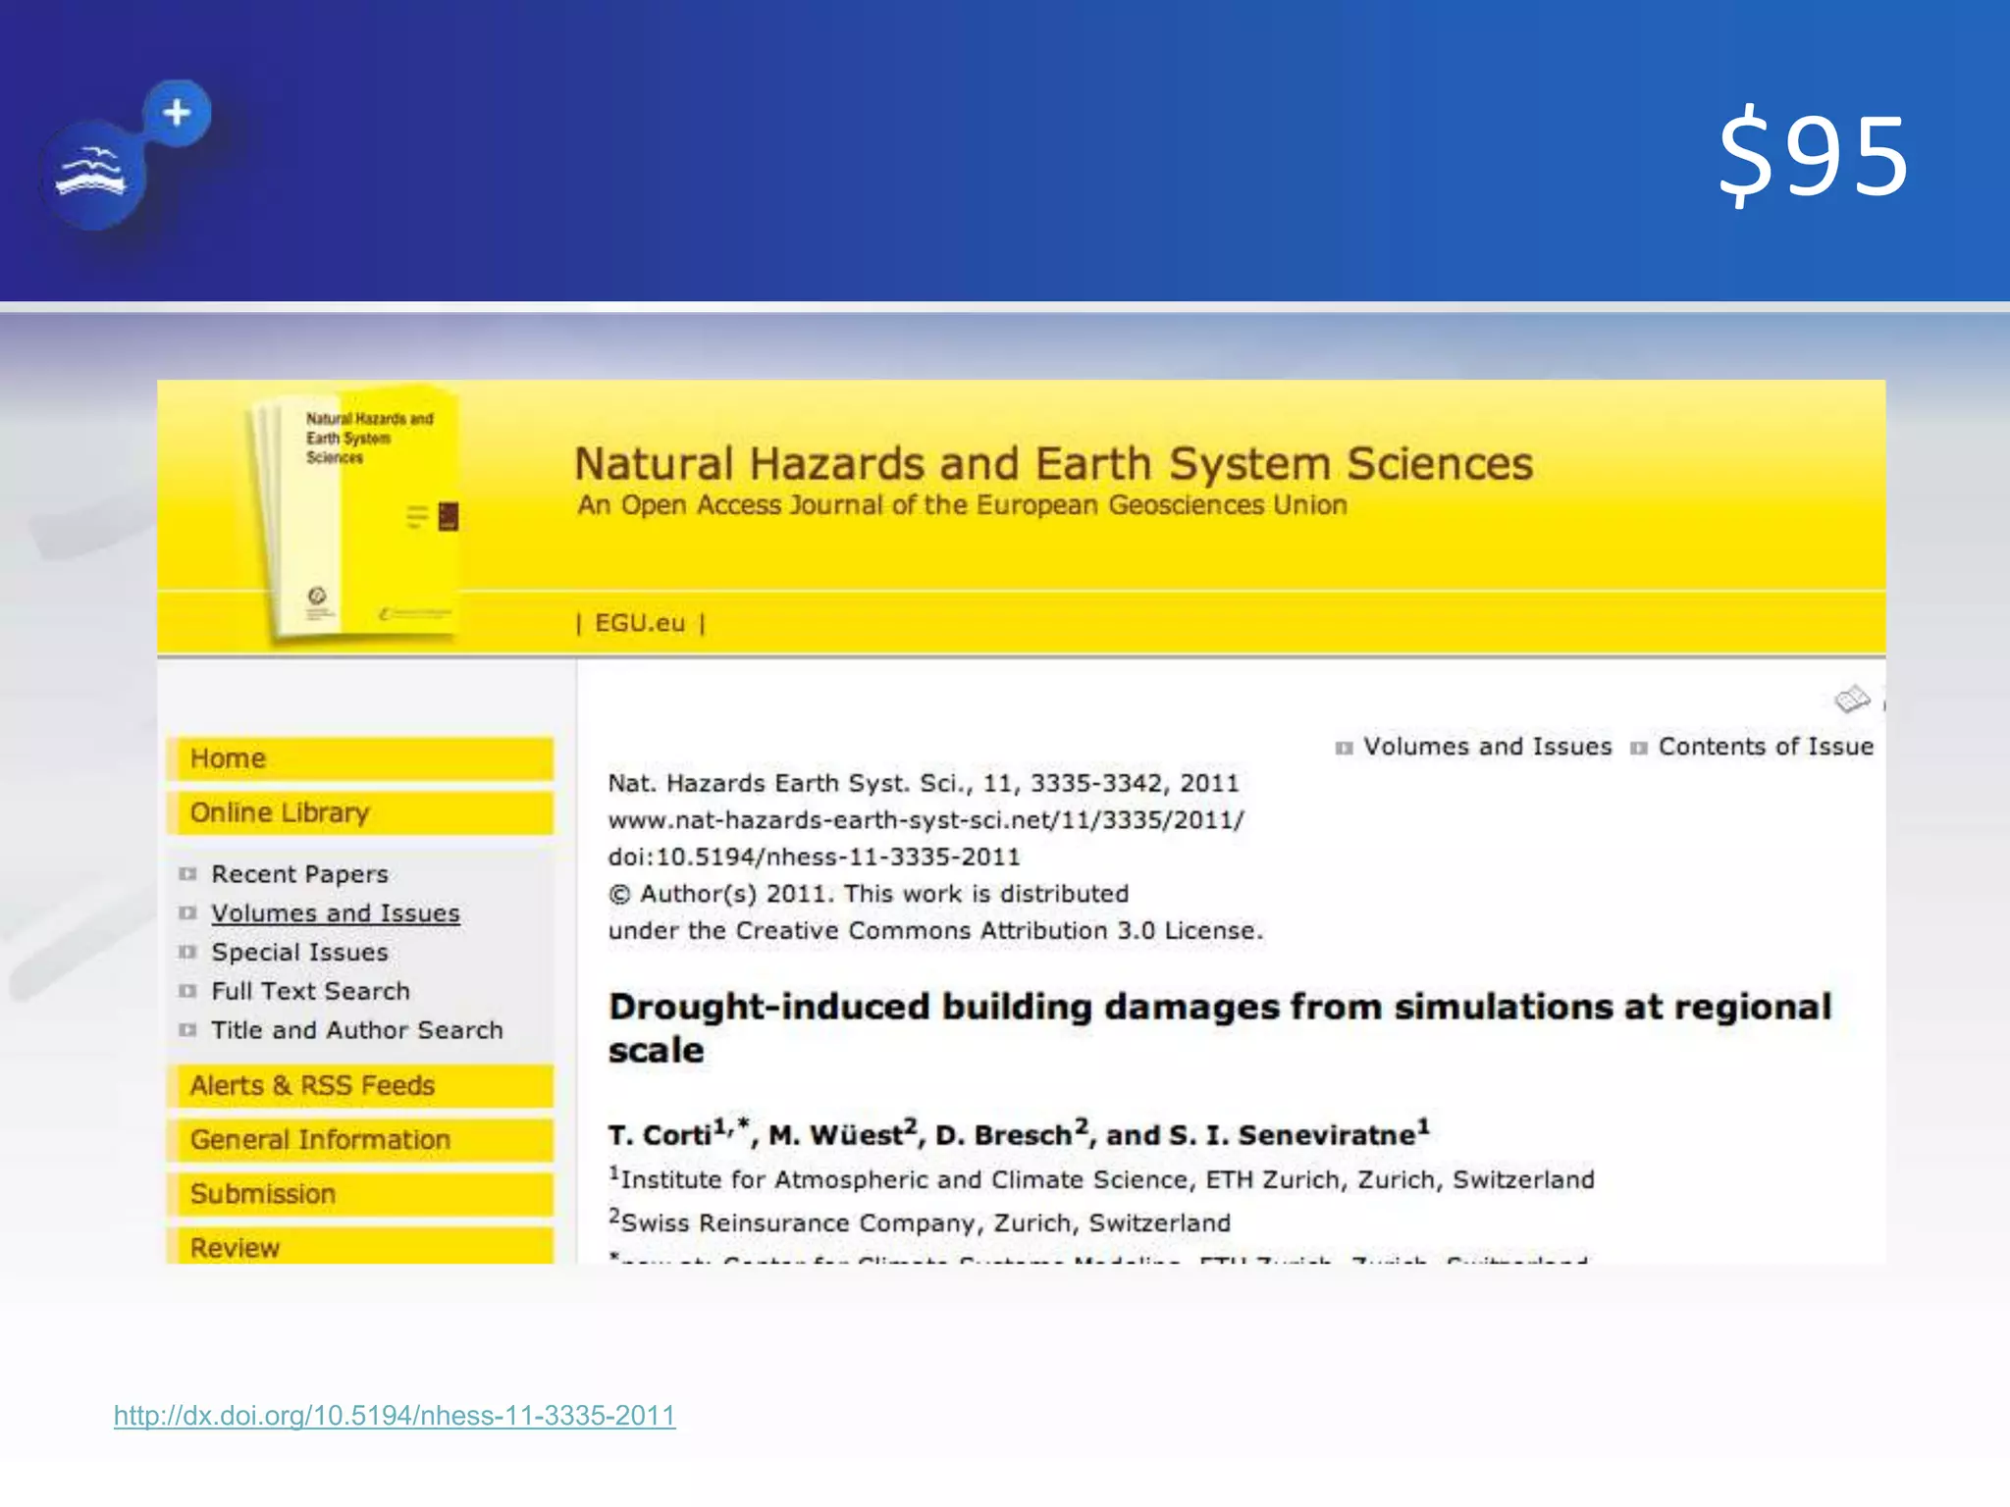Click the Swiss Reinsurance Company affiliation line

point(920,1222)
